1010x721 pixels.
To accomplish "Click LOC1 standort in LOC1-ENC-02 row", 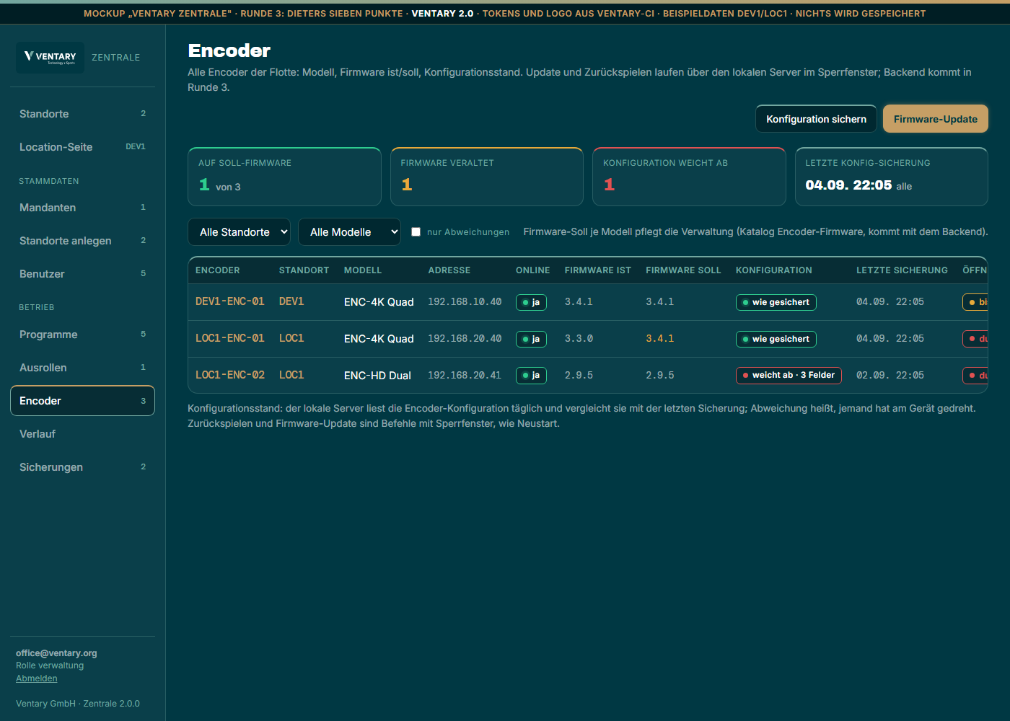I will (x=291, y=375).
